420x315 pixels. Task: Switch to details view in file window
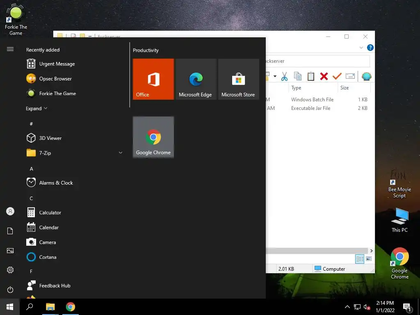pos(360,259)
